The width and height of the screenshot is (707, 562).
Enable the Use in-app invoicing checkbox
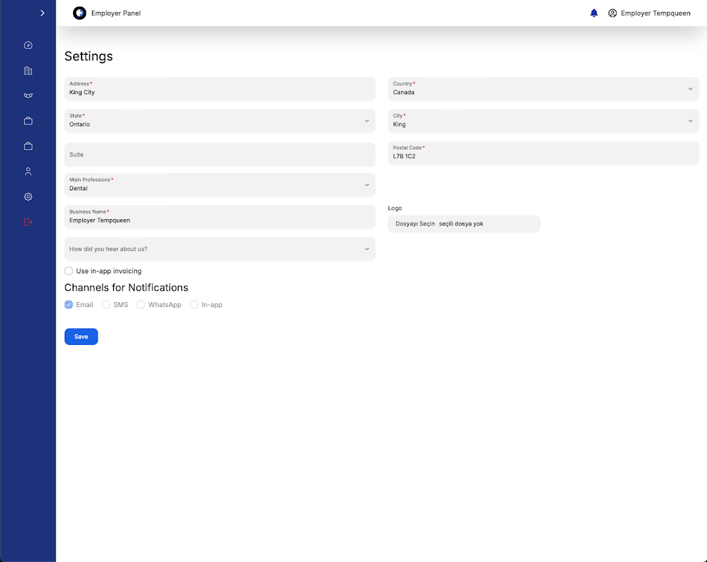[x=69, y=271]
